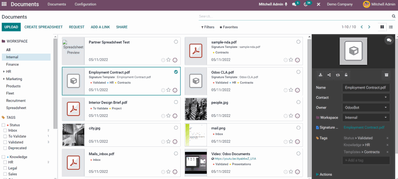The width and height of the screenshot is (398, 179).
Task: Click the archive icon in details panel
Action: pos(386,75)
